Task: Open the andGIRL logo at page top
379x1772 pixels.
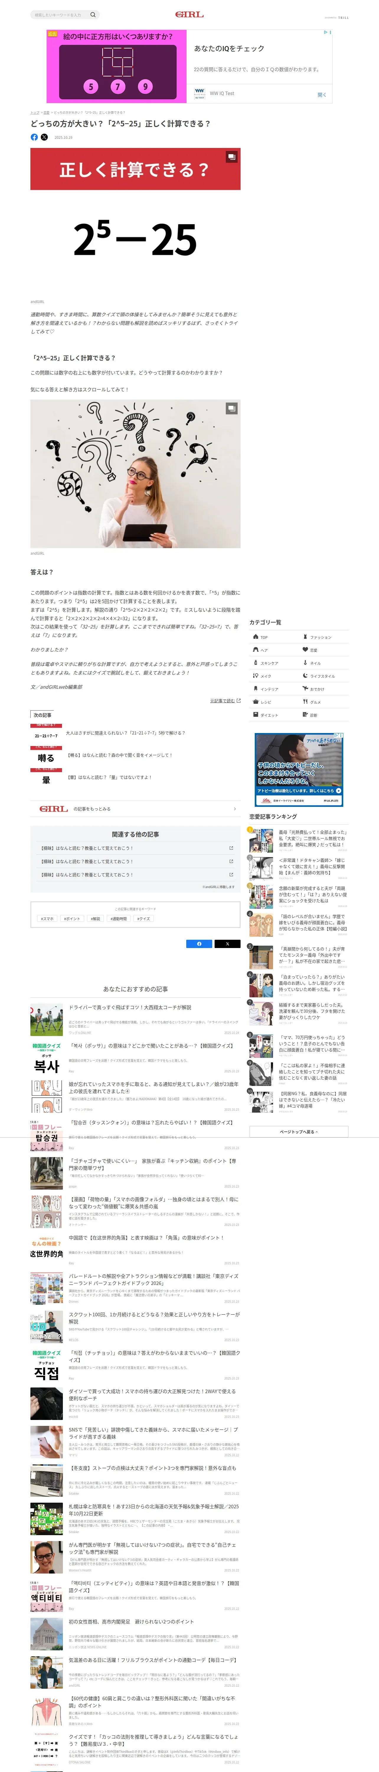Action: 189,14
